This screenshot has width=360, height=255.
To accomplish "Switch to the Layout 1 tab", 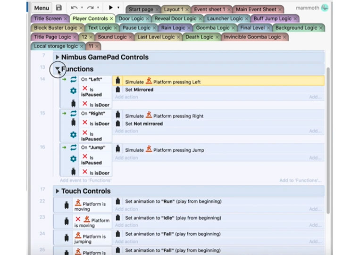I will coord(174,9).
